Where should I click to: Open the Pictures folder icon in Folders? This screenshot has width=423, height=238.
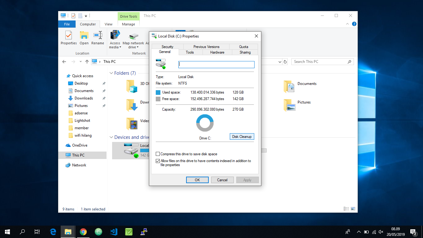(x=289, y=105)
